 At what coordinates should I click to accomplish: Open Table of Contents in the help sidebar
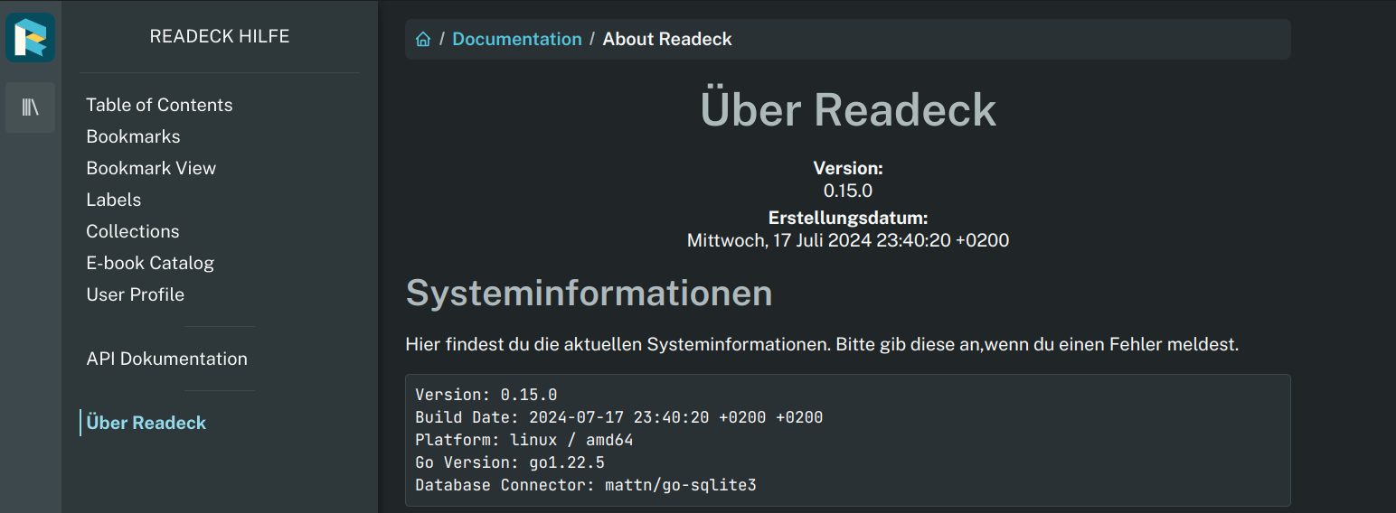click(x=159, y=105)
